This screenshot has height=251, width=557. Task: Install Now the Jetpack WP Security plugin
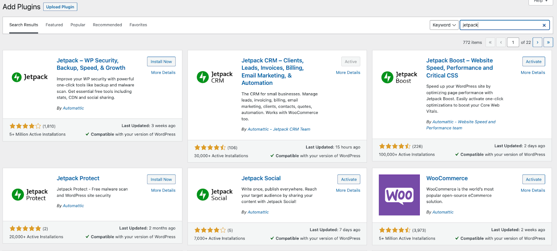(161, 62)
